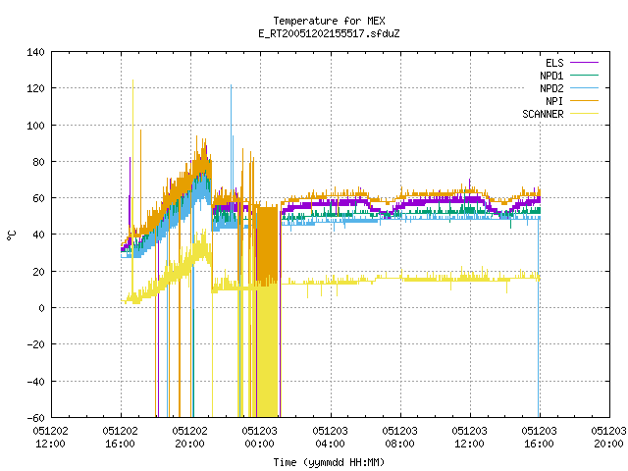This screenshot has width=628, height=471.
Task: Click the purple ELS legend line sample
Action: click(x=584, y=63)
